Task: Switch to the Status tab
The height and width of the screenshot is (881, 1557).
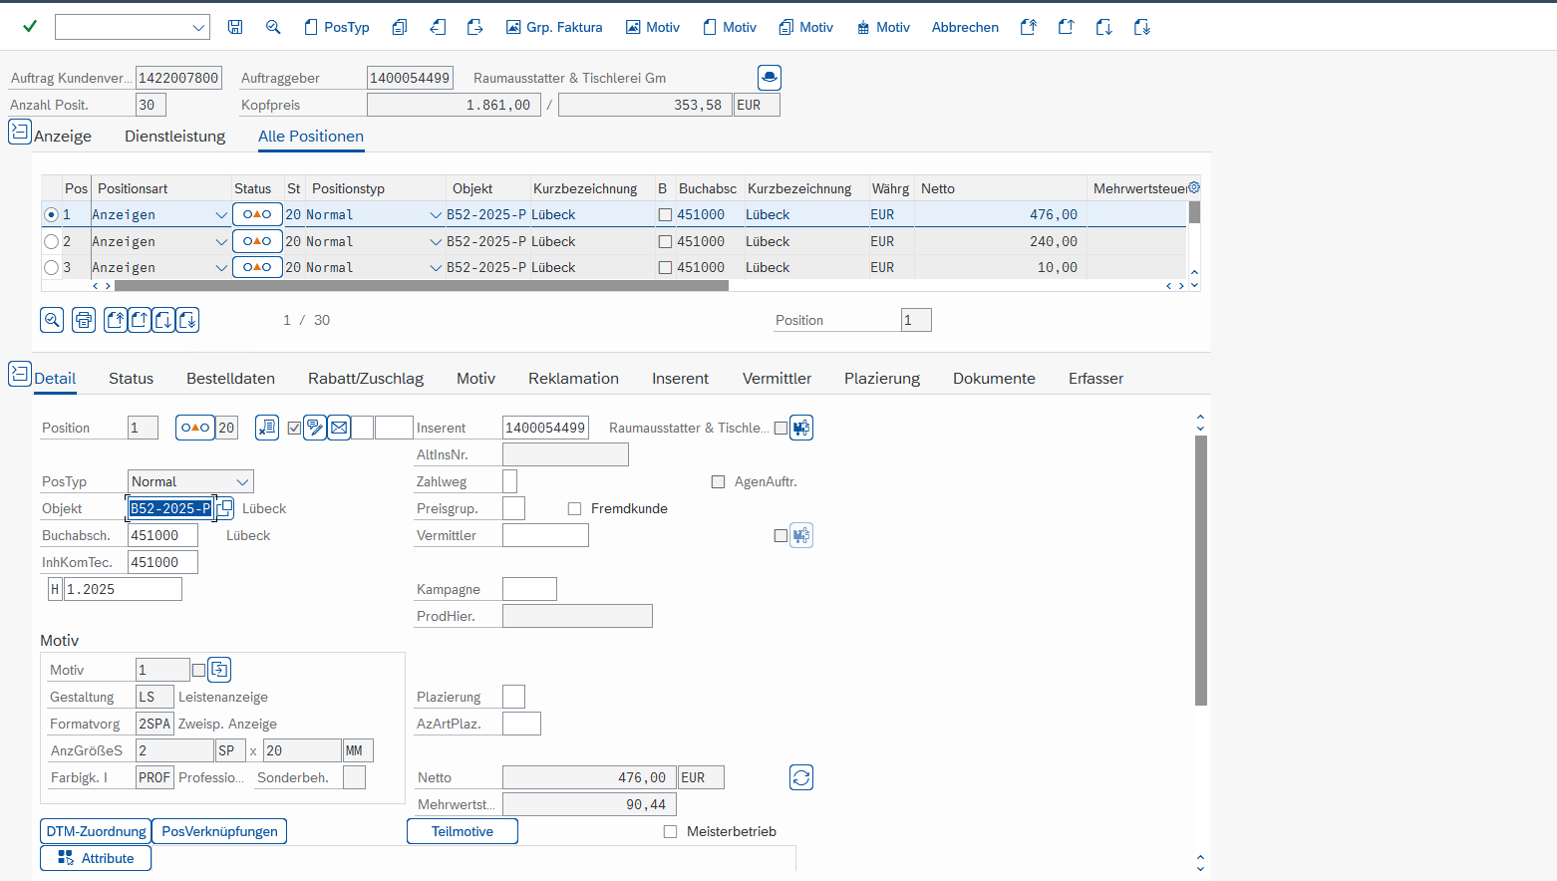Action: (131, 378)
